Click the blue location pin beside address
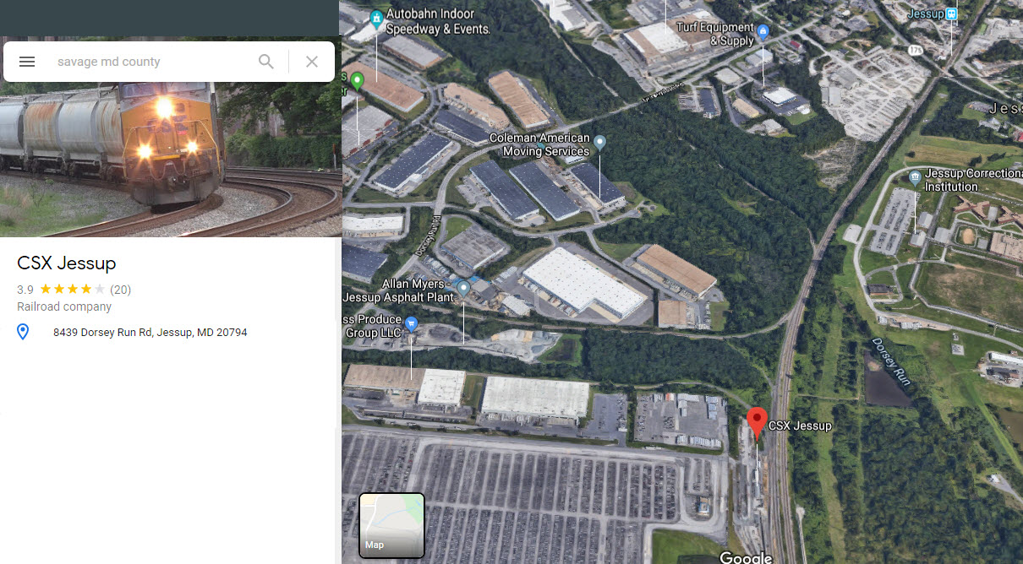Screen dimensions: 1023x564 [23, 333]
